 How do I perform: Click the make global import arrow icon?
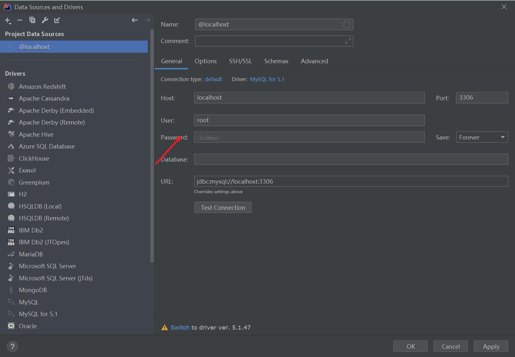[x=57, y=20]
